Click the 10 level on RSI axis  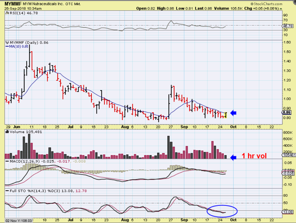coord(285,35)
